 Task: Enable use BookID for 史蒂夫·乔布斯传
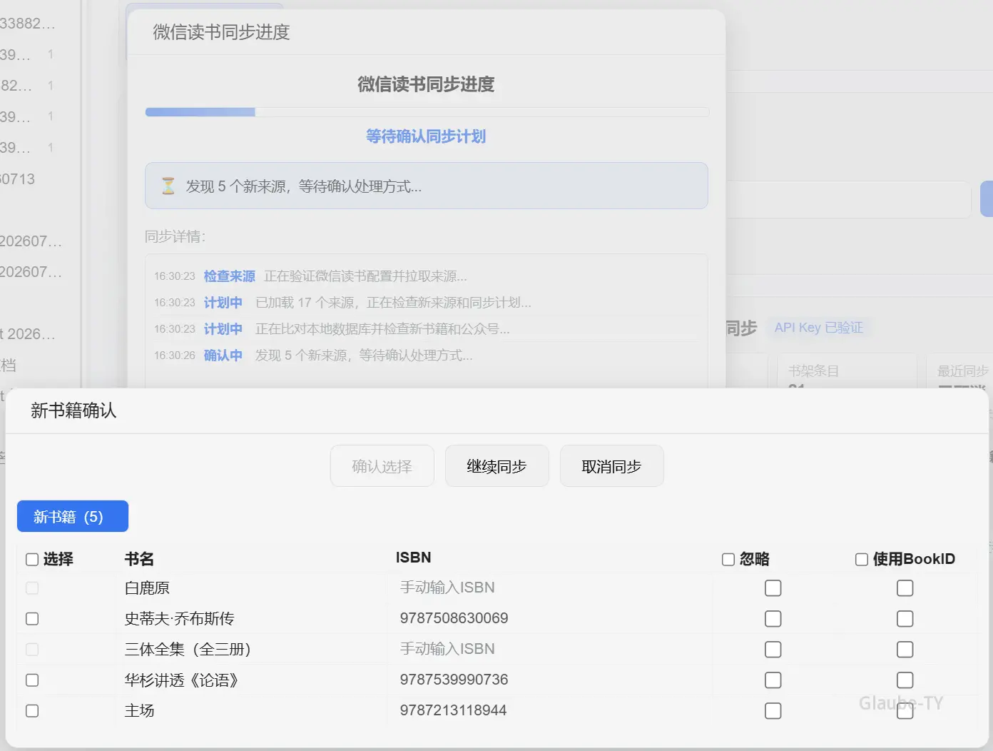point(905,619)
